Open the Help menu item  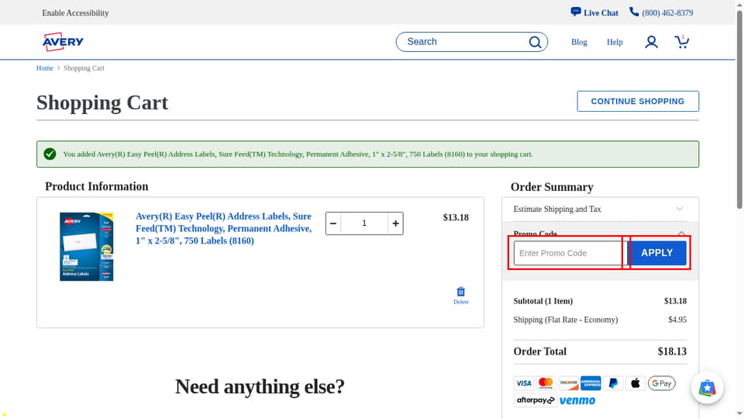pyautogui.click(x=615, y=42)
